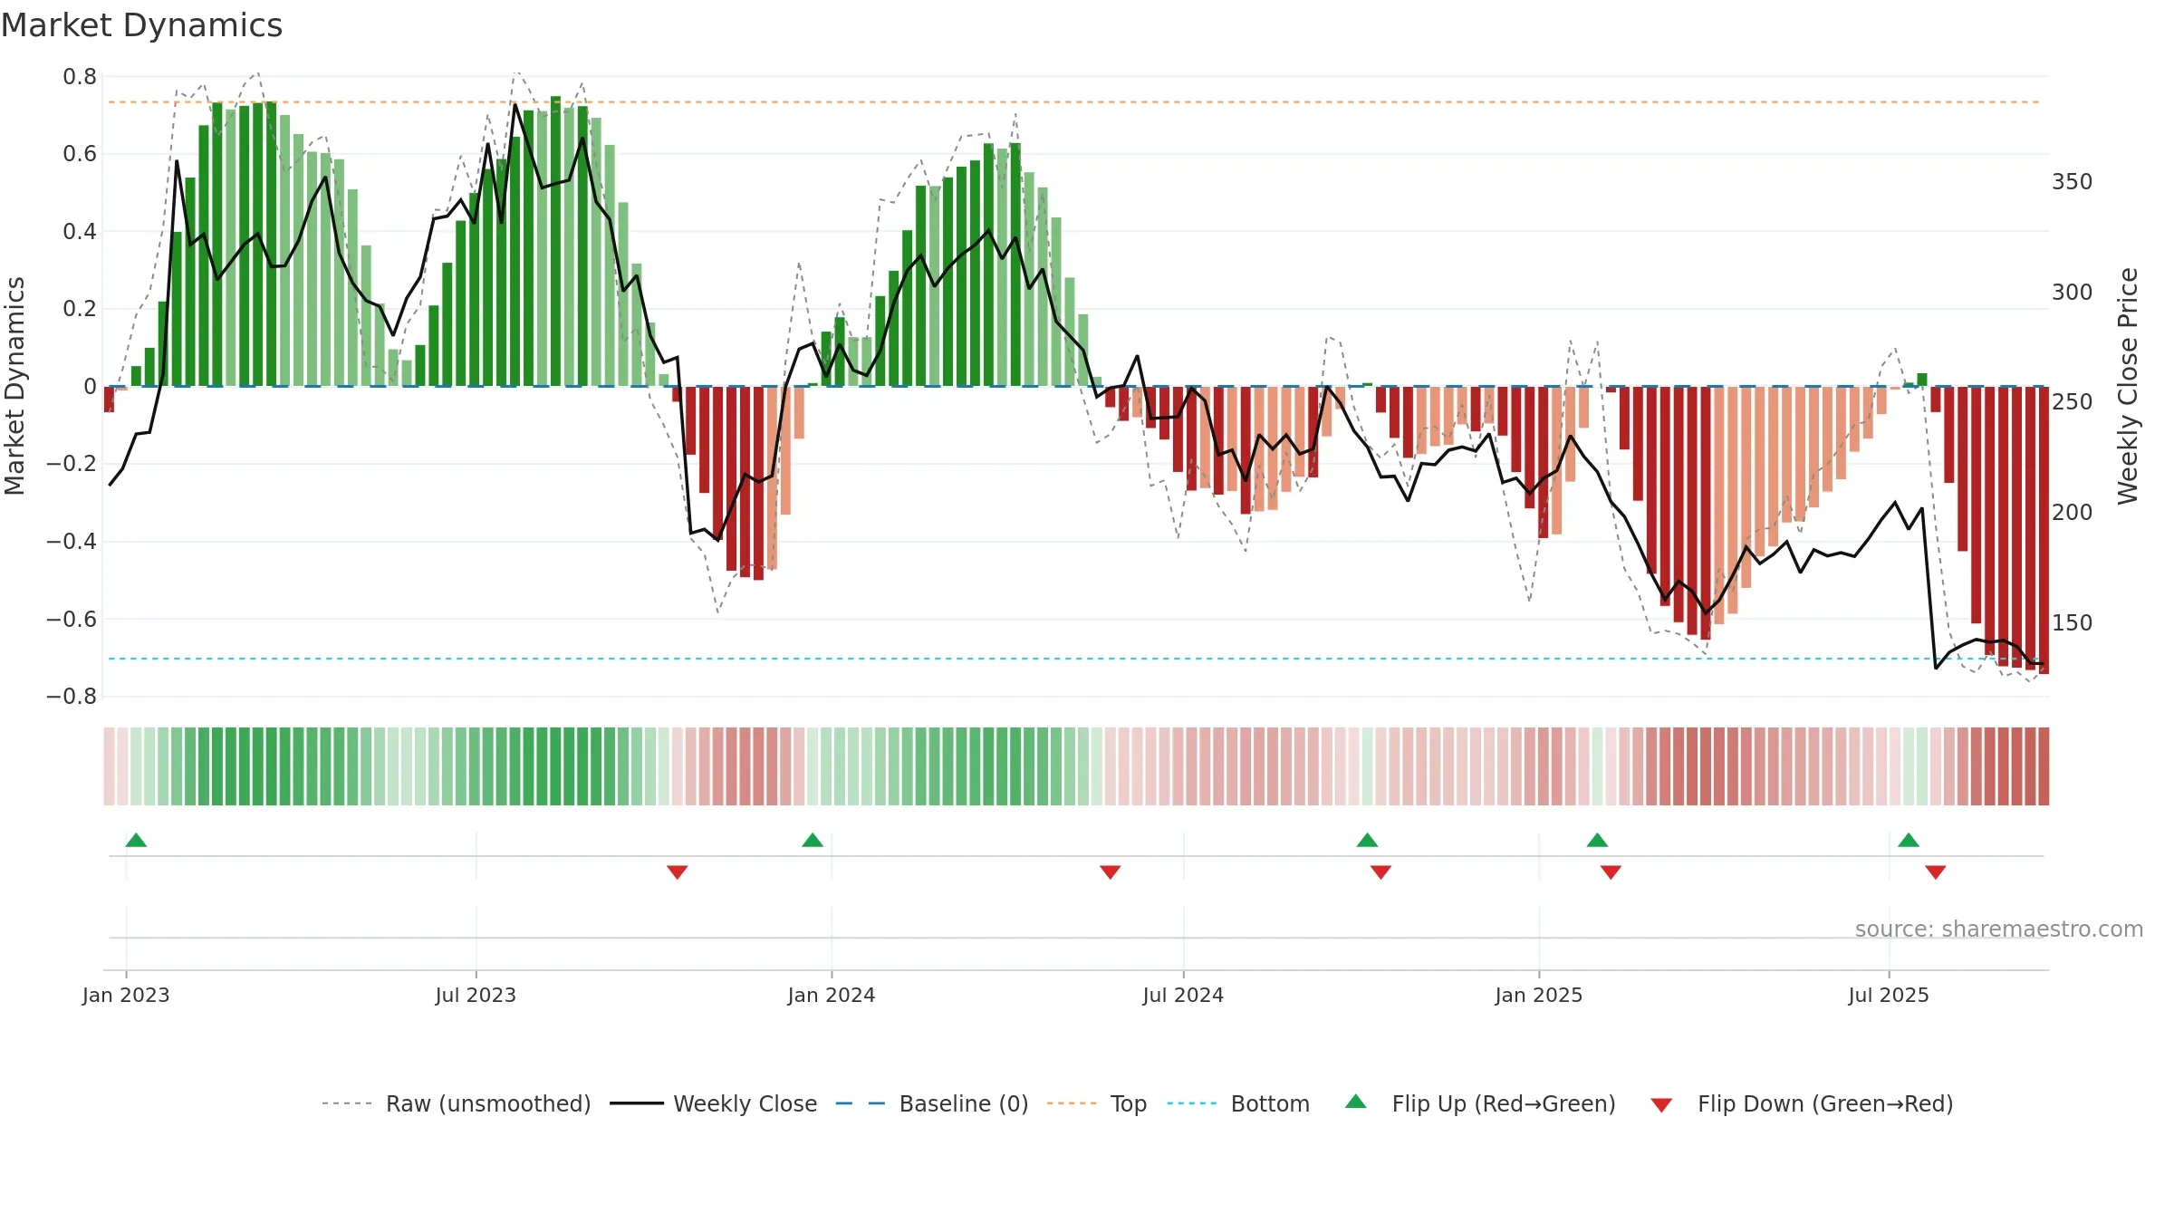Viewport: 2174px width, 1223px height.
Task: Toggle the Raw (unsmoothed) legend entry
Action: pos(457,1103)
